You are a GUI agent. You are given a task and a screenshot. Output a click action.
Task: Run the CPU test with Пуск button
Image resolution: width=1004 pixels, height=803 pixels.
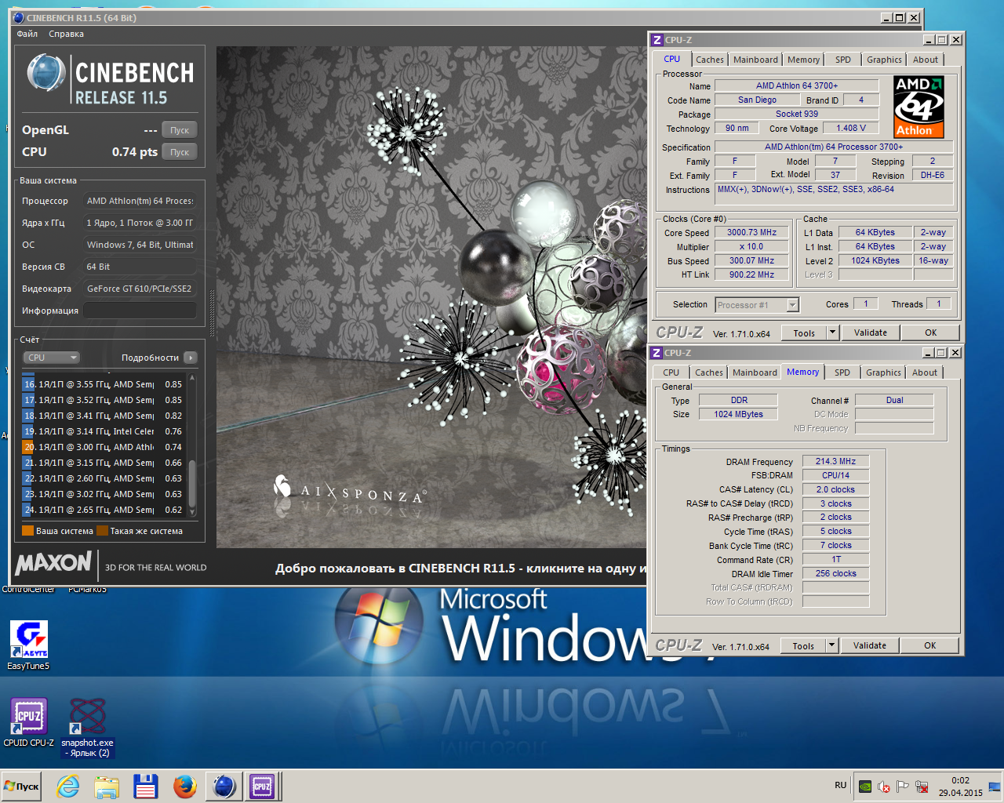pyautogui.click(x=180, y=152)
